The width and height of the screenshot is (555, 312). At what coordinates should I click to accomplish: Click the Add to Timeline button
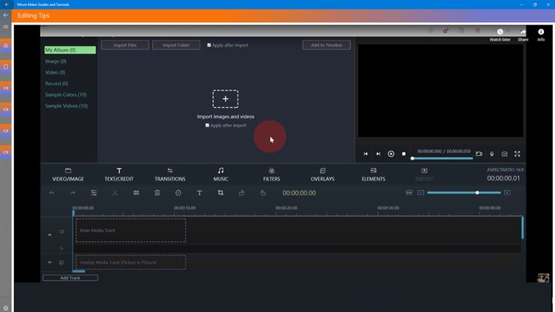click(326, 45)
